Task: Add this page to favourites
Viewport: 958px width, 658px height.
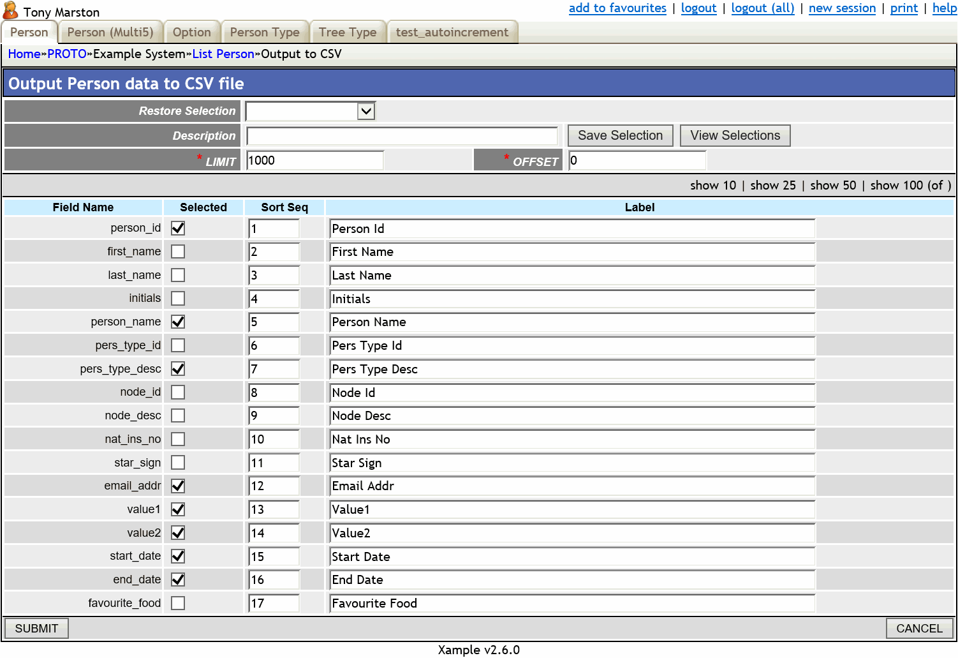Action: tap(617, 8)
